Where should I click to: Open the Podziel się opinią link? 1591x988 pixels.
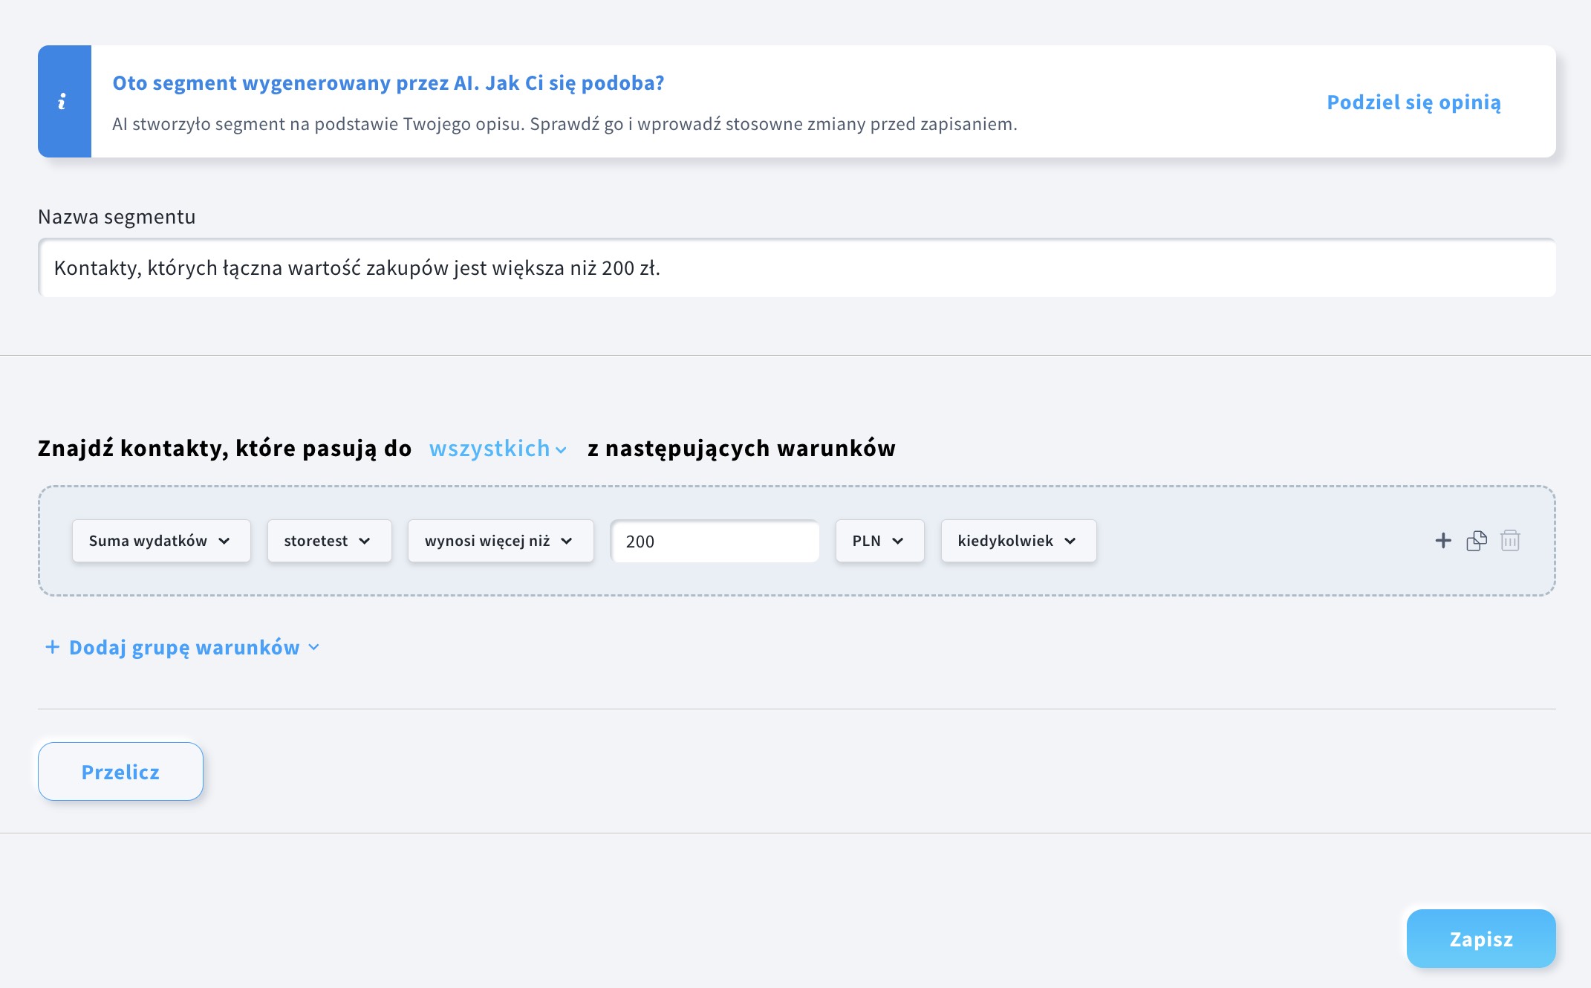[x=1413, y=103]
